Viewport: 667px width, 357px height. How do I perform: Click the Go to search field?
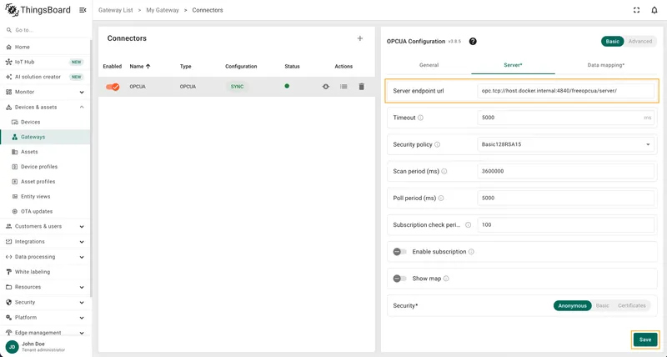(45, 30)
